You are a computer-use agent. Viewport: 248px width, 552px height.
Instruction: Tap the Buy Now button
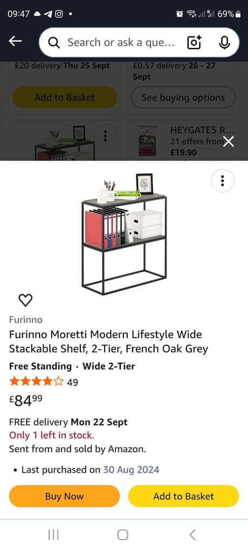(65, 496)
